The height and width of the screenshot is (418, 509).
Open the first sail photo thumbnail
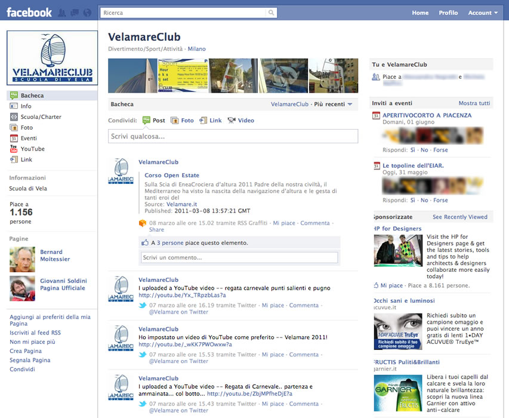click(x=132, y=76)
